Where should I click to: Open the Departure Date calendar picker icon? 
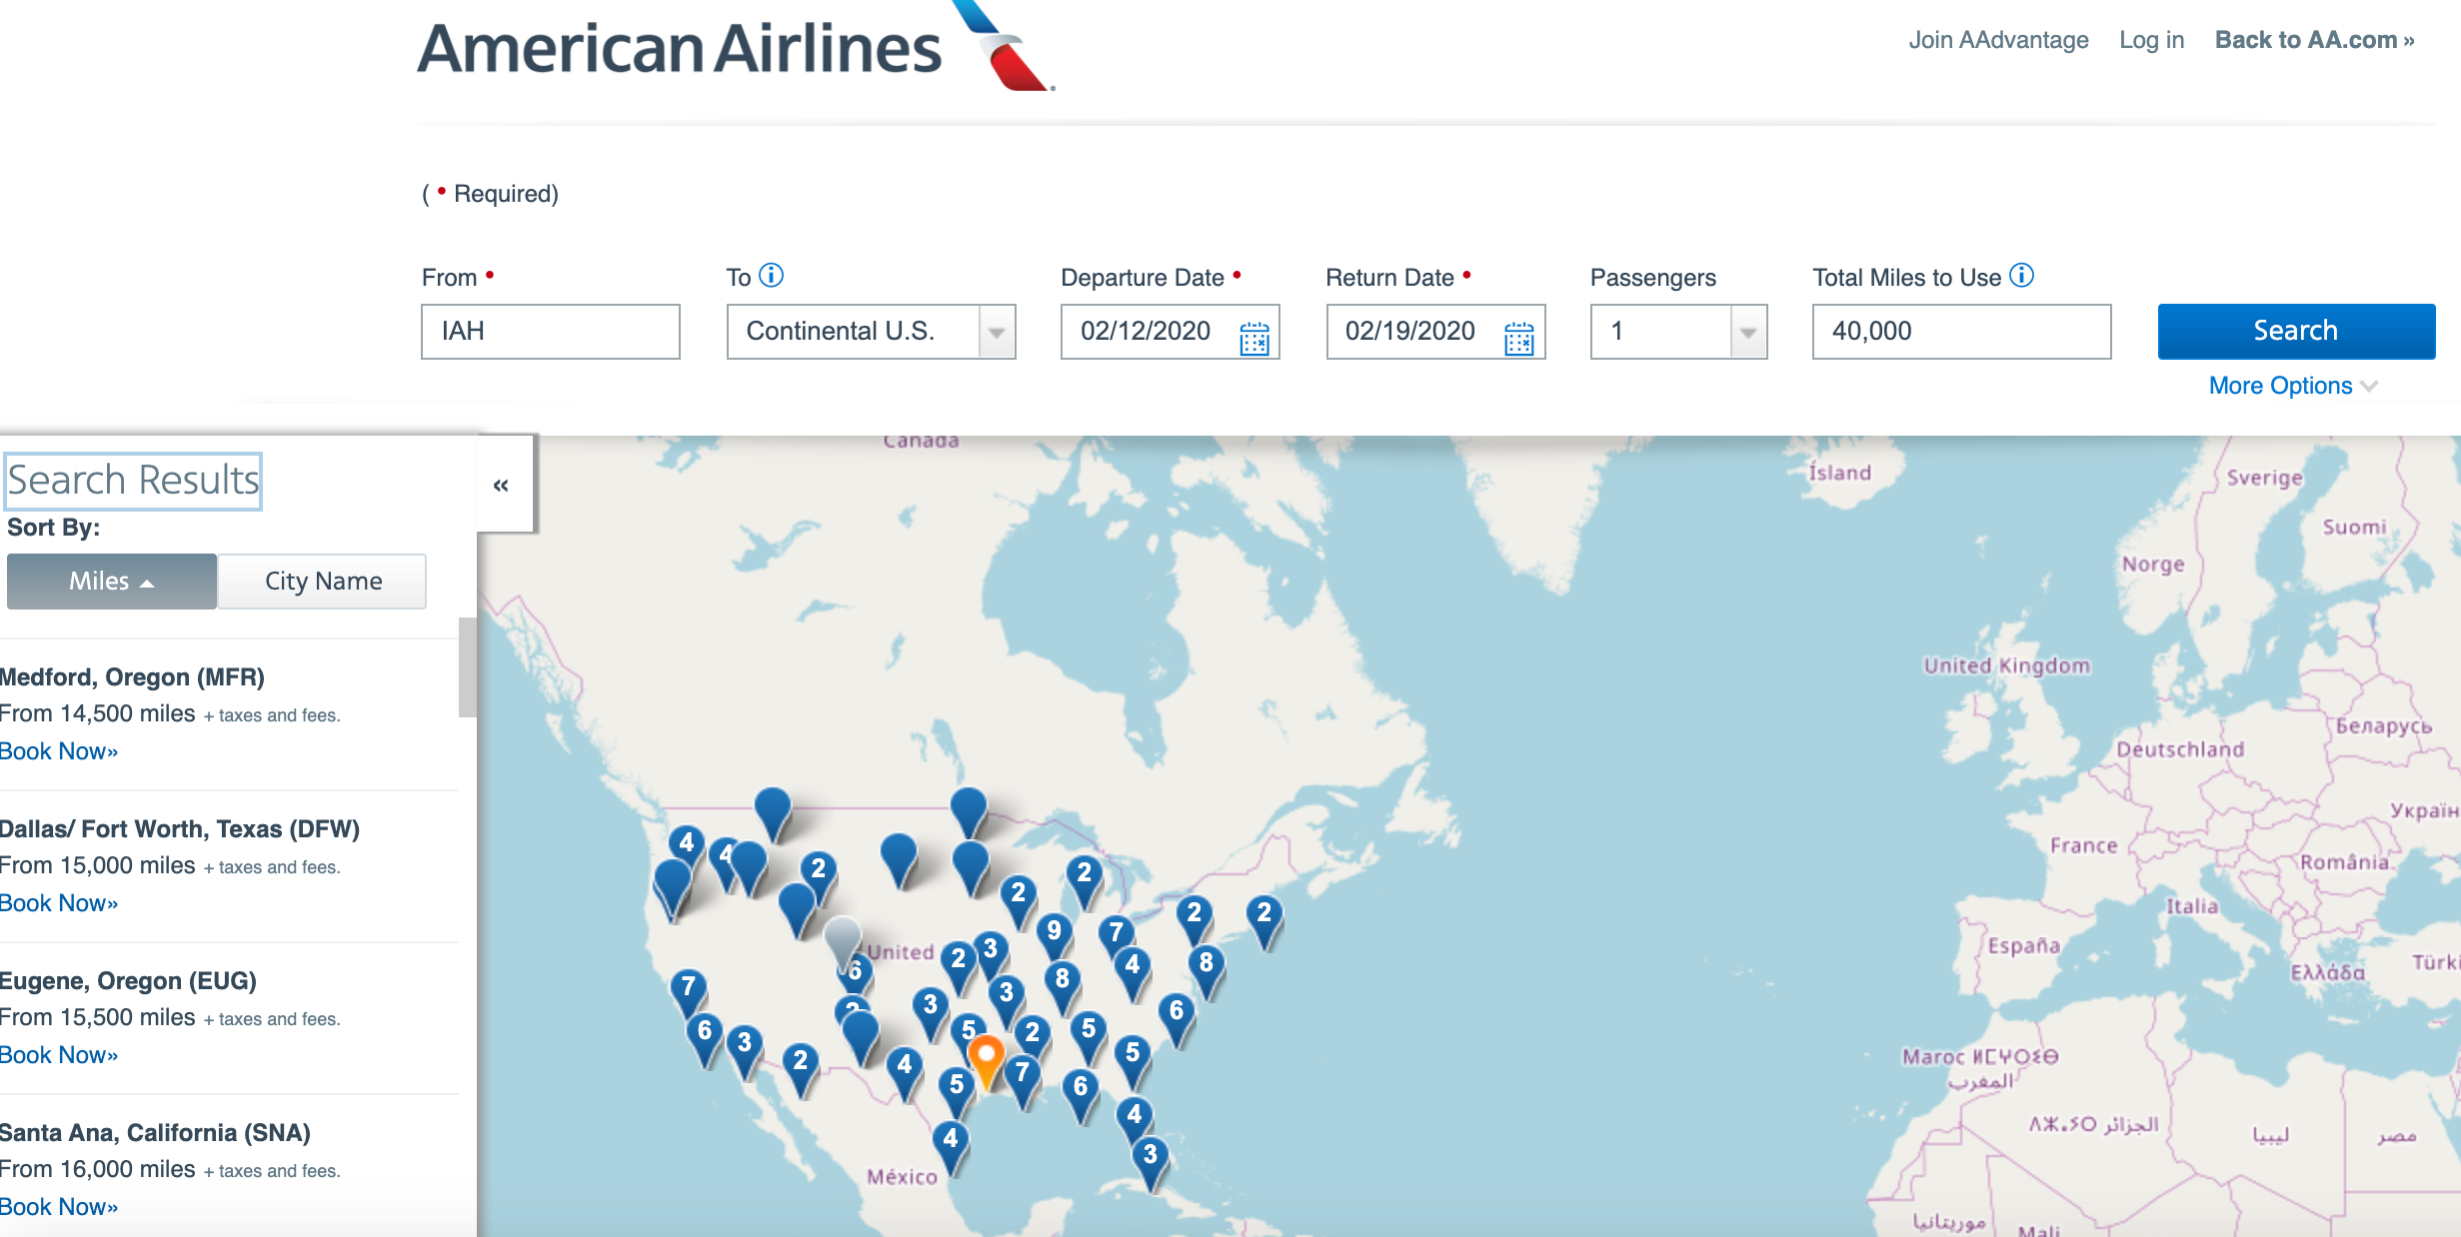pos(1253,338)
